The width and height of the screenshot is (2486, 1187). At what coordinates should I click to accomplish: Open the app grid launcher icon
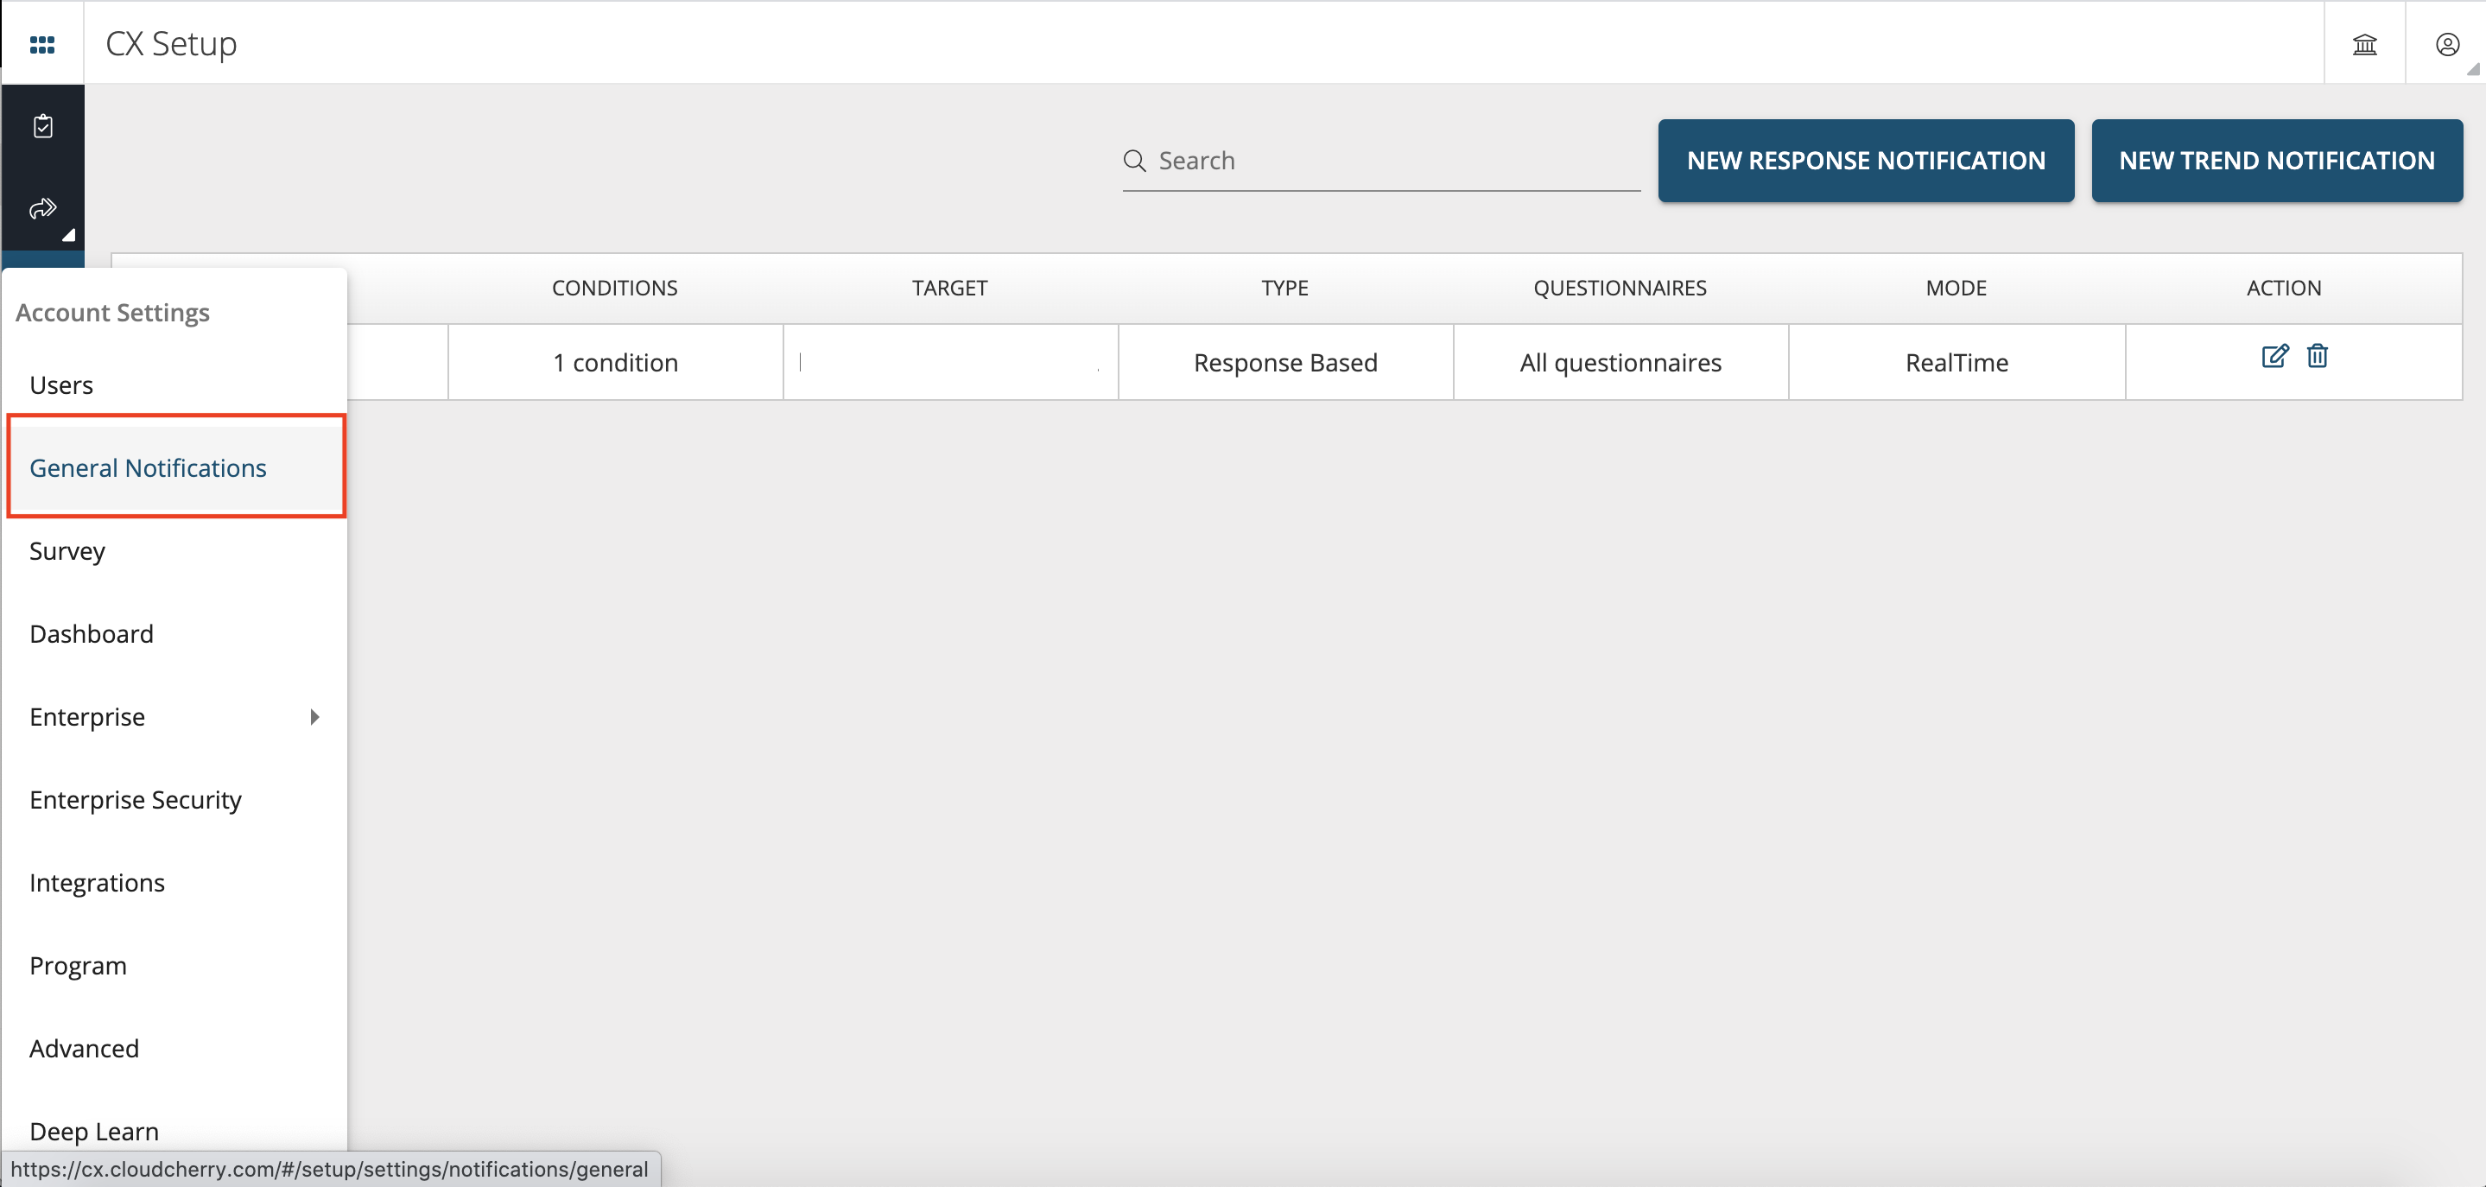point(42,43)
